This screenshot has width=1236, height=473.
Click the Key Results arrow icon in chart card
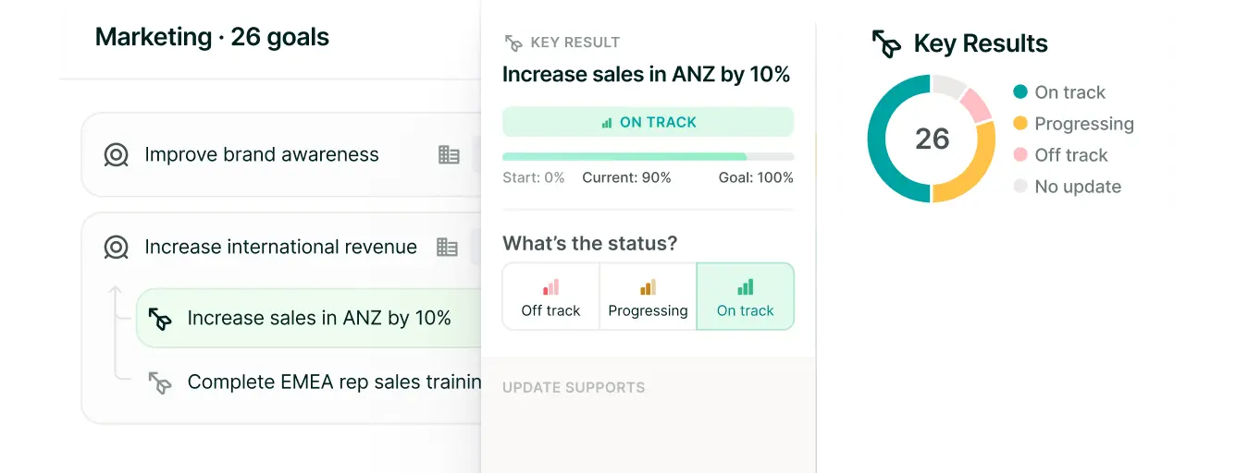pyautogui.click(x=886, y=43)
